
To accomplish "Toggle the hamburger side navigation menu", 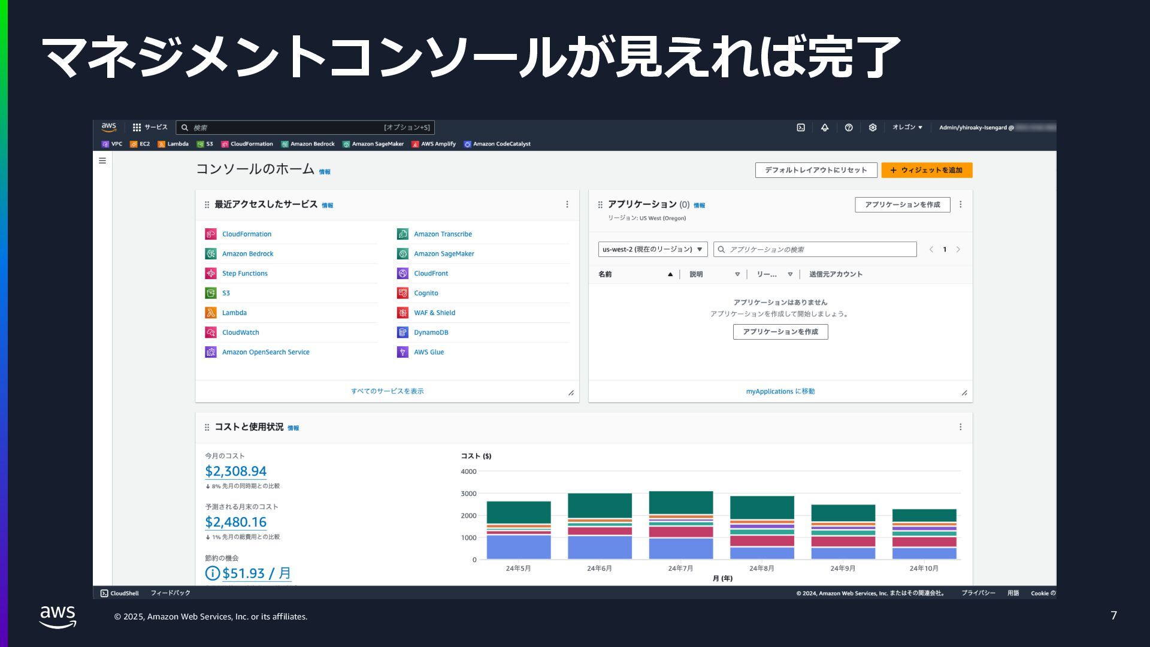I will 102,161.
